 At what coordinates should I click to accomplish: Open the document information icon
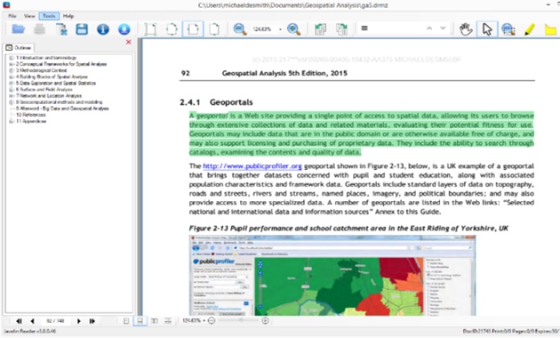point(103,29)
